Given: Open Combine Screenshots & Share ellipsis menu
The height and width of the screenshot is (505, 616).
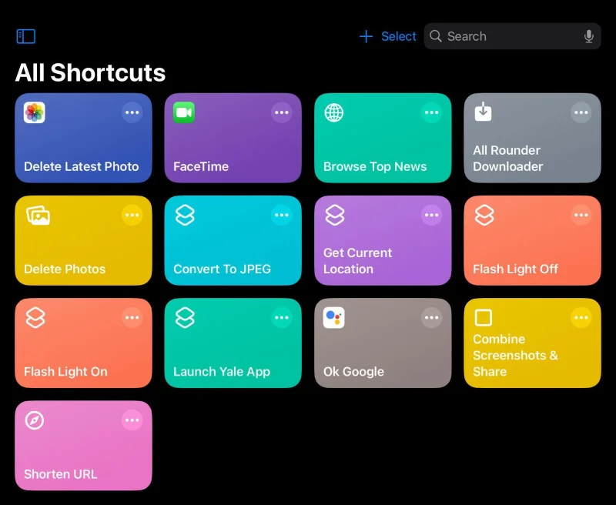Looking at the screenshot, I should [581, 317].
